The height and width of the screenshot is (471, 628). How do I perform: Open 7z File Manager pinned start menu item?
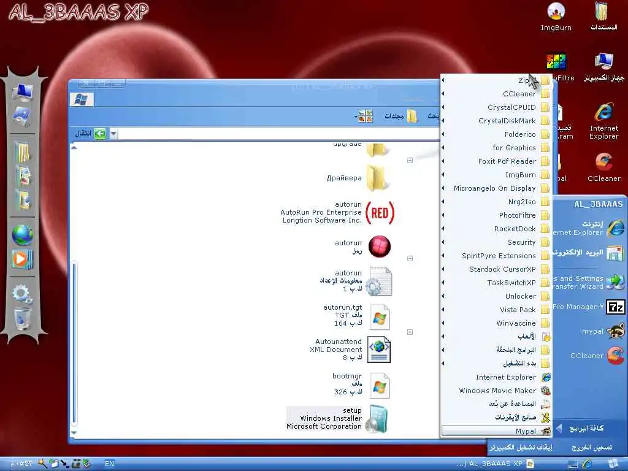[x=588, y=307]
